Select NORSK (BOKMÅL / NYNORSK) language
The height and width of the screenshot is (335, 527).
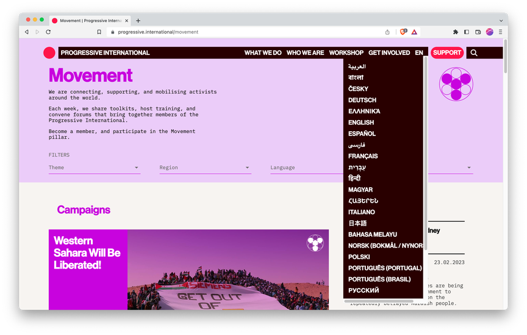coord(385,245)
